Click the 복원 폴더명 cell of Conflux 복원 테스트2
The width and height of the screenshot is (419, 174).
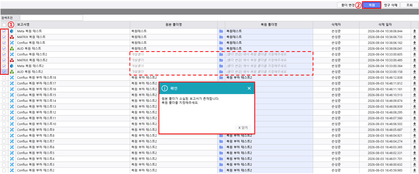[269, 55]
